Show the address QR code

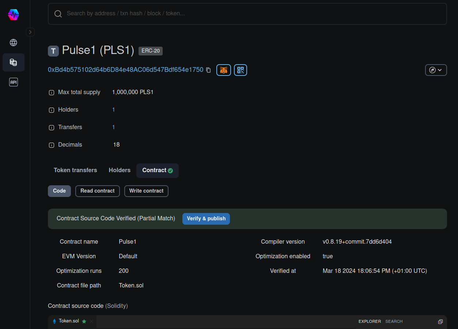click(240, 70)
